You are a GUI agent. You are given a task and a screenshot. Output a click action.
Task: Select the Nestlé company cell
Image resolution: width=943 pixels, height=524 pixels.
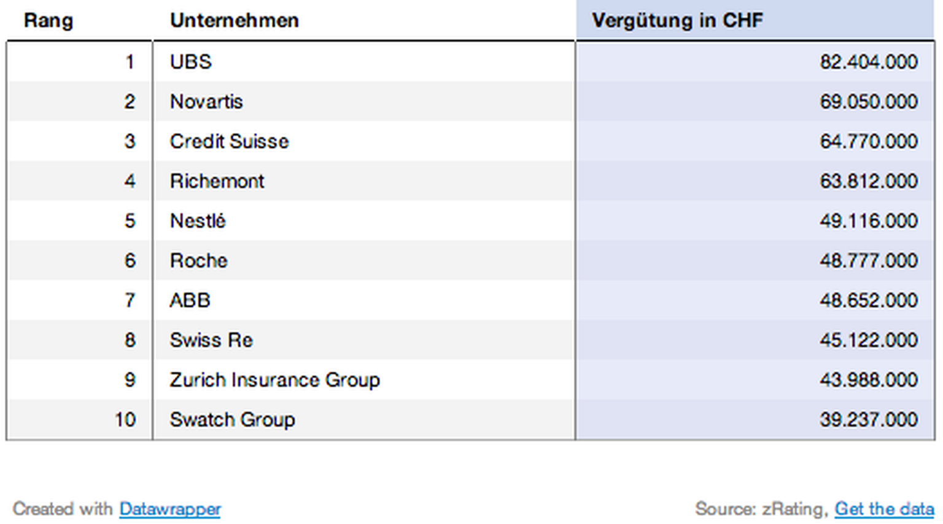coord(198,221)
